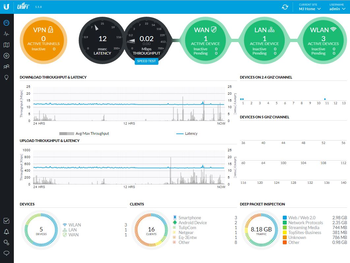Open the Dashboard icon in the sidebar

tap(7, 23)
